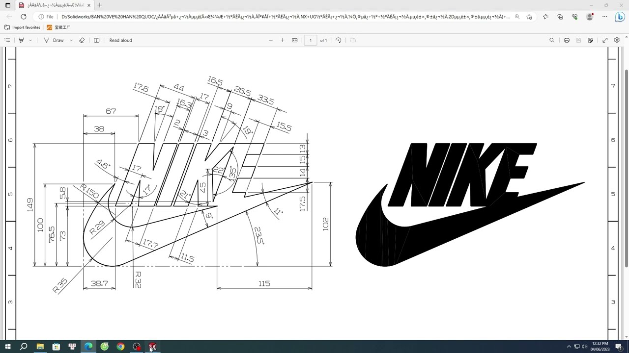Open the volume control tray icon
629x353 pixels.
[584, 347]
